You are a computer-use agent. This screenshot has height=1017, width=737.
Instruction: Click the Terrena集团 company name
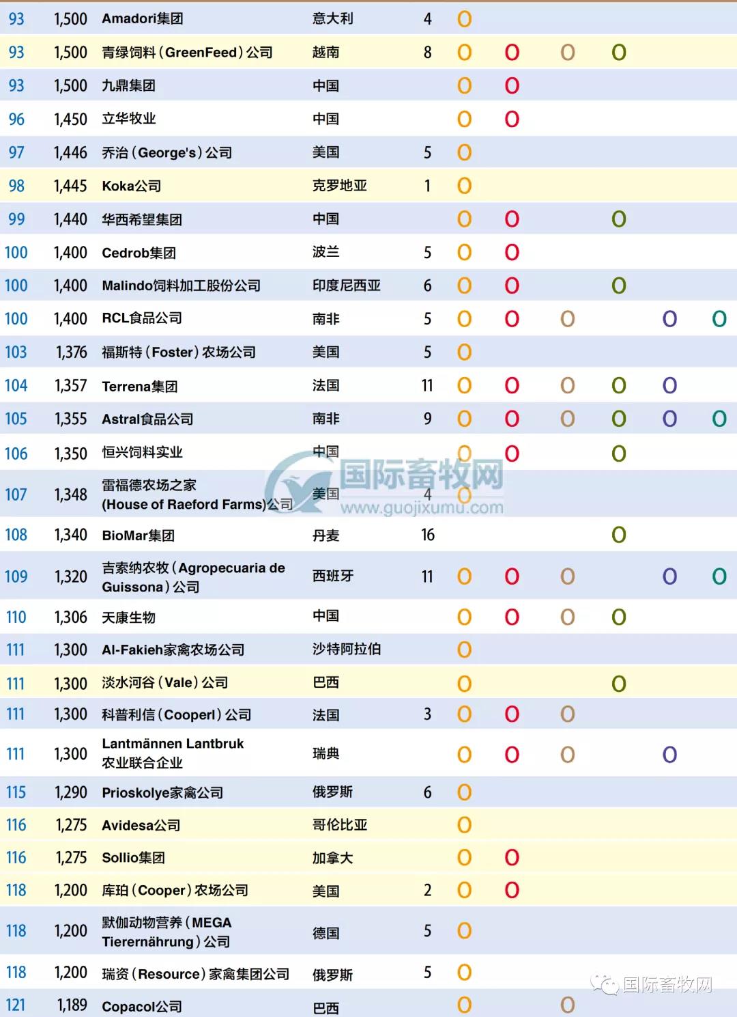140,387
